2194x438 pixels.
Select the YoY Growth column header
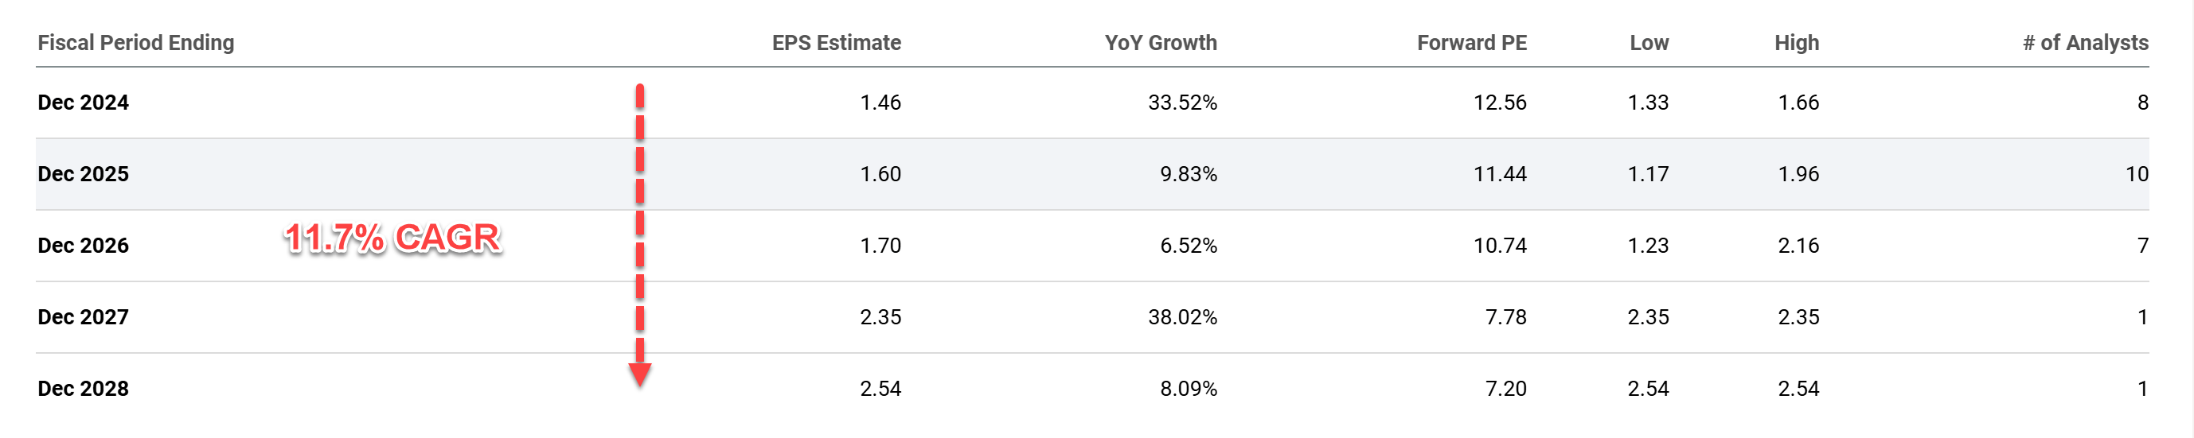1160,42
